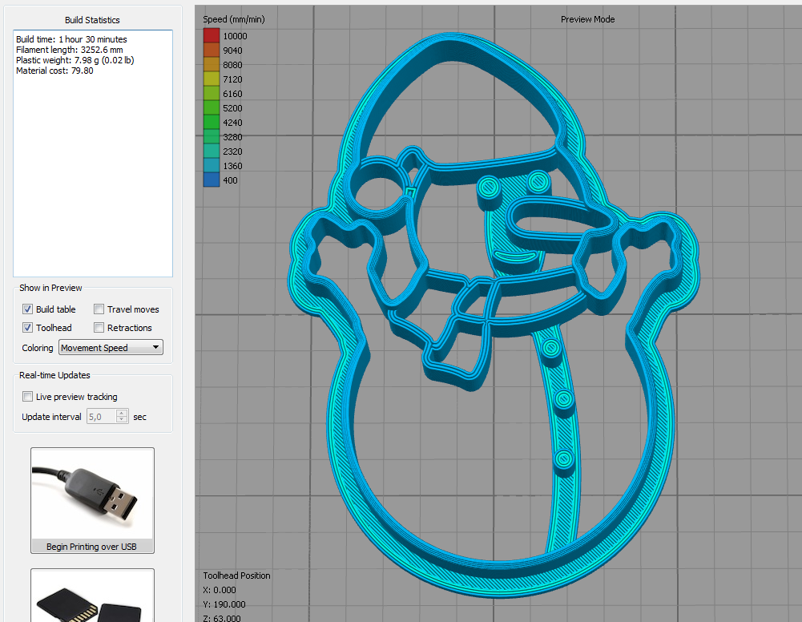Click the X: 0.000 coordinate readout
This screenshot has height=622, width=802.
click(220, 590)
